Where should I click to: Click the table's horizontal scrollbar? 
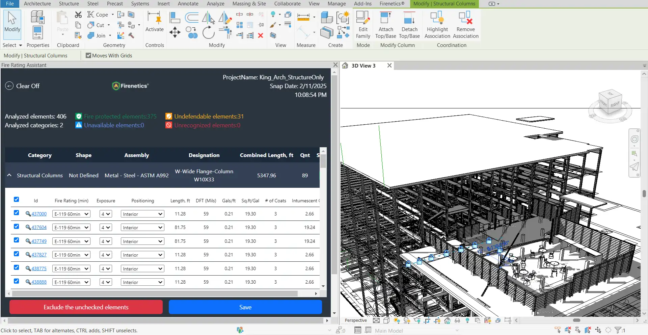pyautogui.click(x=155, y=293)
